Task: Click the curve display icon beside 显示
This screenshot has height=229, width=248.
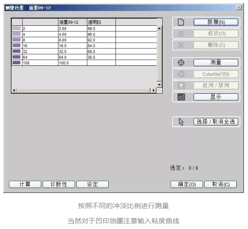Action: pyautogui.click(x=181, y=97)
